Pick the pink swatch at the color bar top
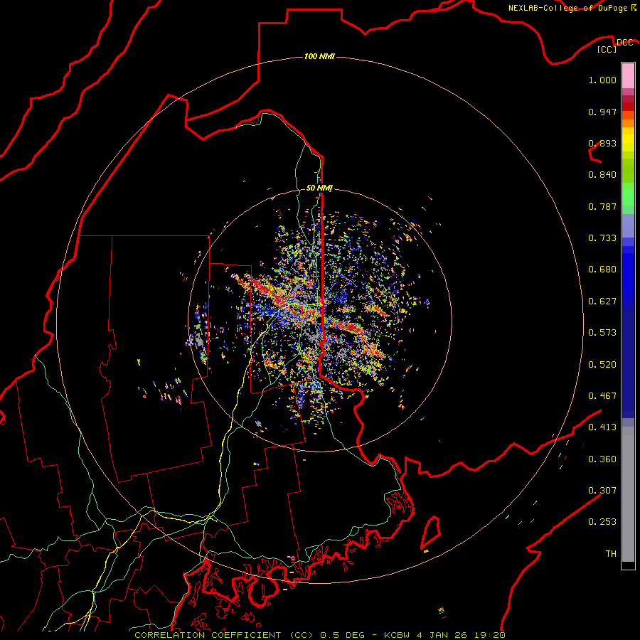 click(x=628, y=76)
